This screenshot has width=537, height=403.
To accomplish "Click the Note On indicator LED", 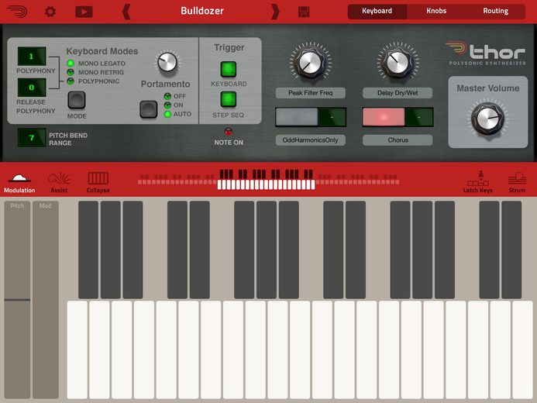I will coord(229,132).
